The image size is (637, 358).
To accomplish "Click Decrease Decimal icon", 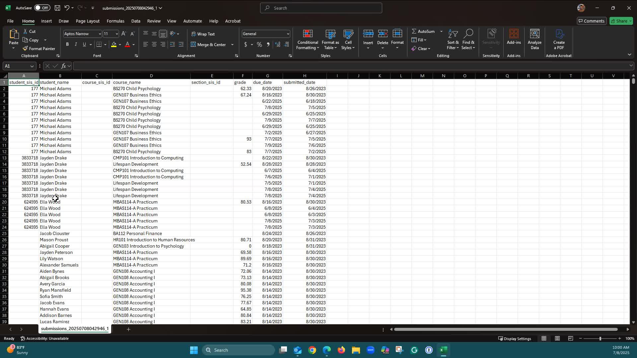I will click(287, 44).
